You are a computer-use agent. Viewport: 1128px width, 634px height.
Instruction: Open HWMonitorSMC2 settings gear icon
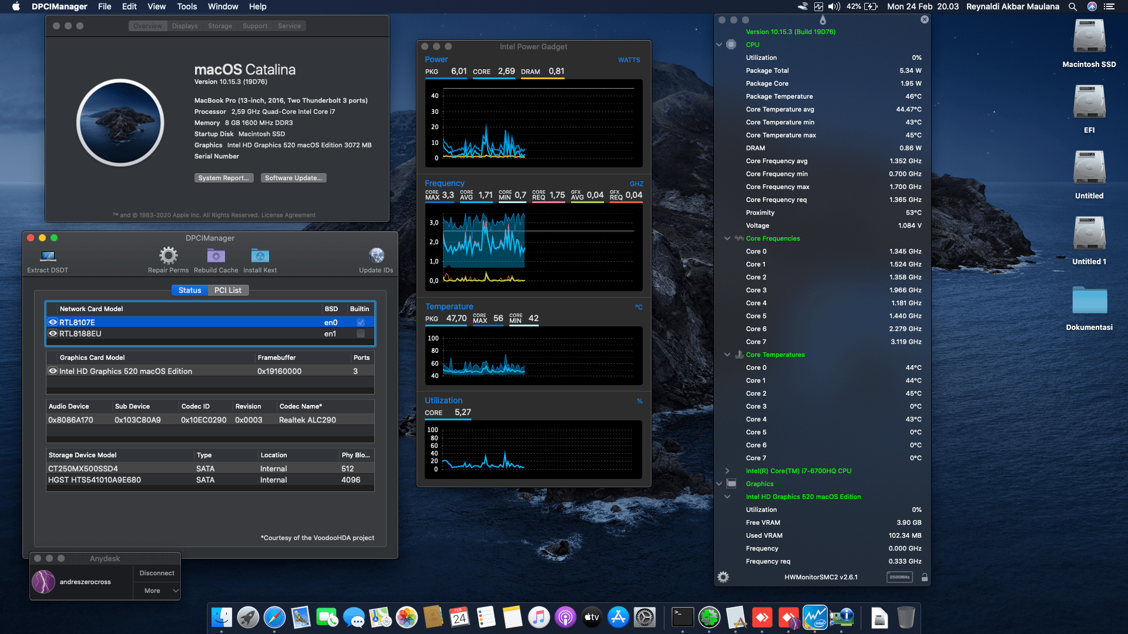click(x=723, y=577)
